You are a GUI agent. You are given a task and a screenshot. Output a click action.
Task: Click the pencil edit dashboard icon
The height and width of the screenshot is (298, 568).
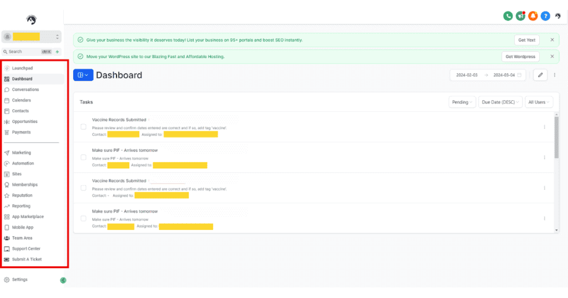click(x=540, y=75)
